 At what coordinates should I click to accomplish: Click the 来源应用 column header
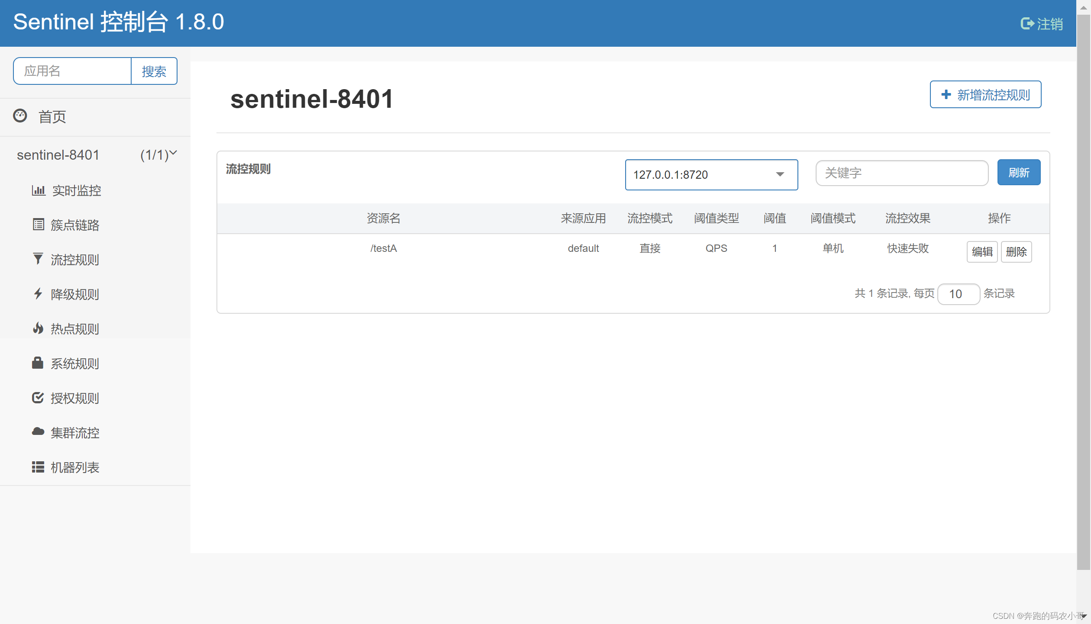pos(583,218)
